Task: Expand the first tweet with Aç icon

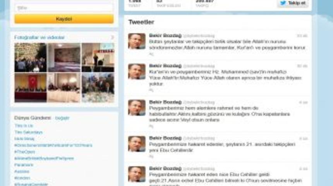Action: pyautogui.click(x=151, y=54)
